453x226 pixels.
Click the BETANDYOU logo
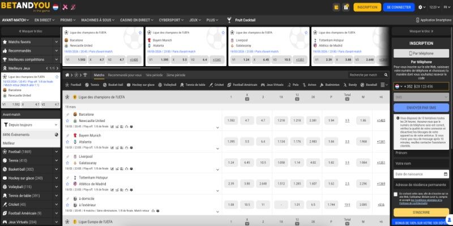(x=25, y=6)
